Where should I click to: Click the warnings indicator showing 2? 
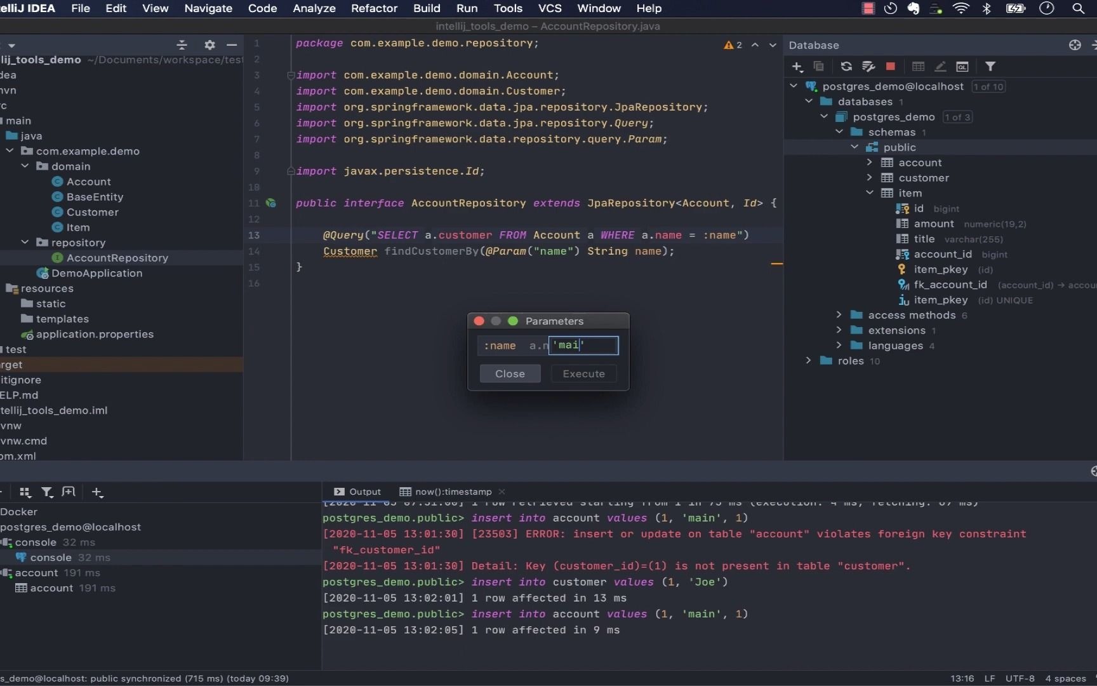pyautogui.click(x=733, y=45)
